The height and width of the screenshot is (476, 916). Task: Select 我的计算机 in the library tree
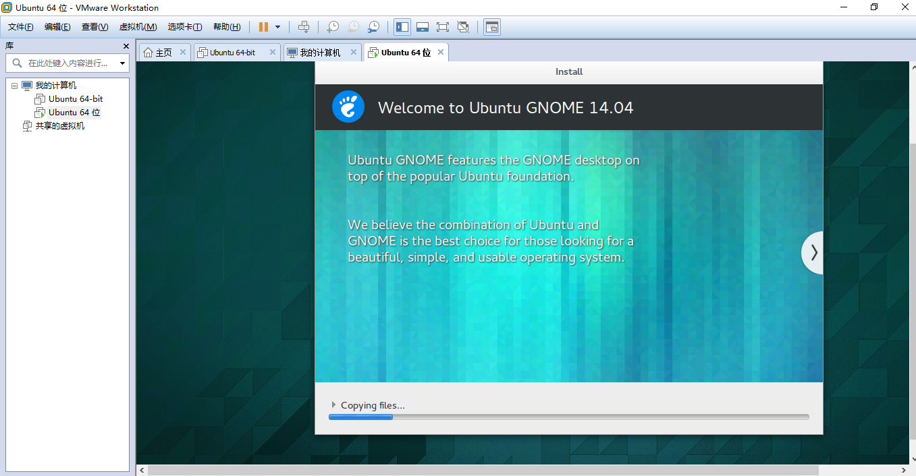pyautogui.click(x=56, y=86)
